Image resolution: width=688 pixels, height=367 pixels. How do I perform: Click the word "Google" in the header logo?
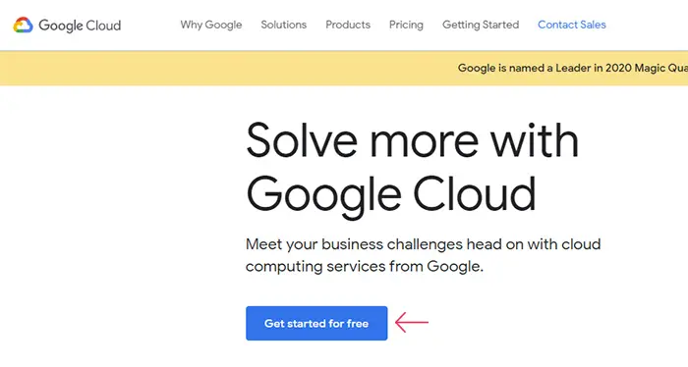pyautogui.click(x=61, y=26)
